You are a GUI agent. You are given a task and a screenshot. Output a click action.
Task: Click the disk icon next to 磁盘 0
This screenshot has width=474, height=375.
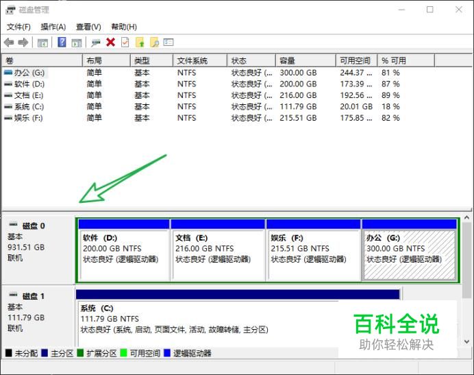[x=13, y=225]
